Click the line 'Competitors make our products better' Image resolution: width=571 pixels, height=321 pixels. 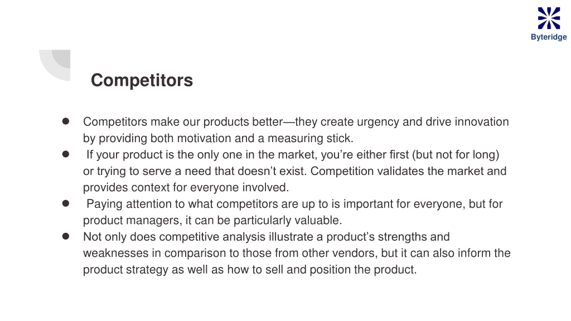(x=296, y=122)
